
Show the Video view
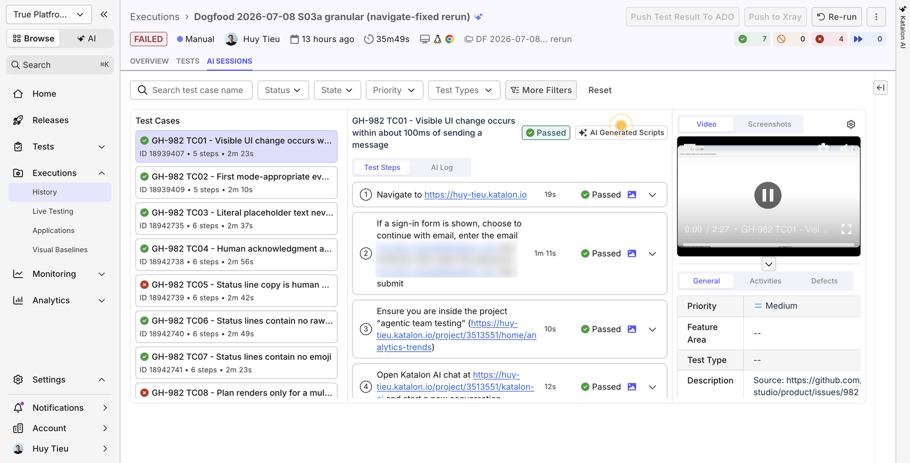point(706,124)
